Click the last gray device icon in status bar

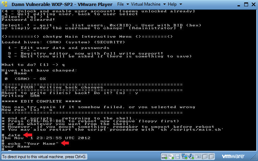[x=212, y=156]
